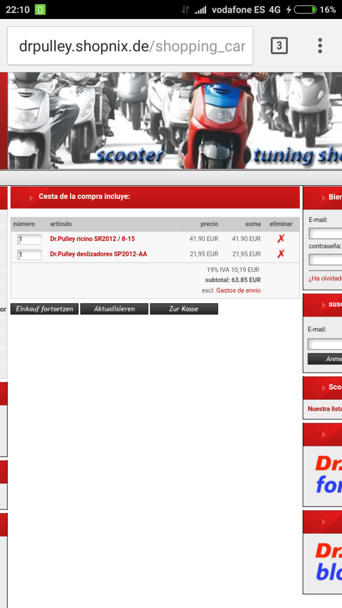The width and height of the screenshot is (342, 608).
Task: Open the browser tab switcher showing 3
Action: coord(279,46)
